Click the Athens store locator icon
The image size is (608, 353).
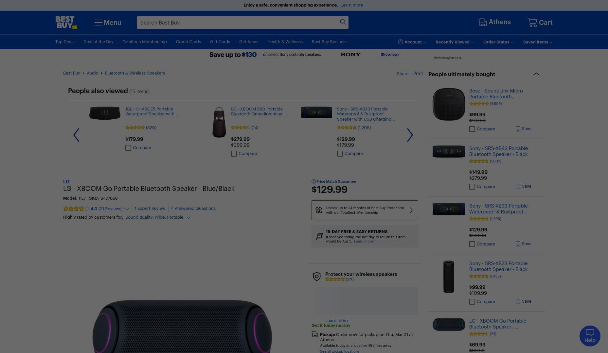click(482, 22)
